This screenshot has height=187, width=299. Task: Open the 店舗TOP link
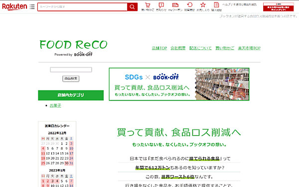159,48
